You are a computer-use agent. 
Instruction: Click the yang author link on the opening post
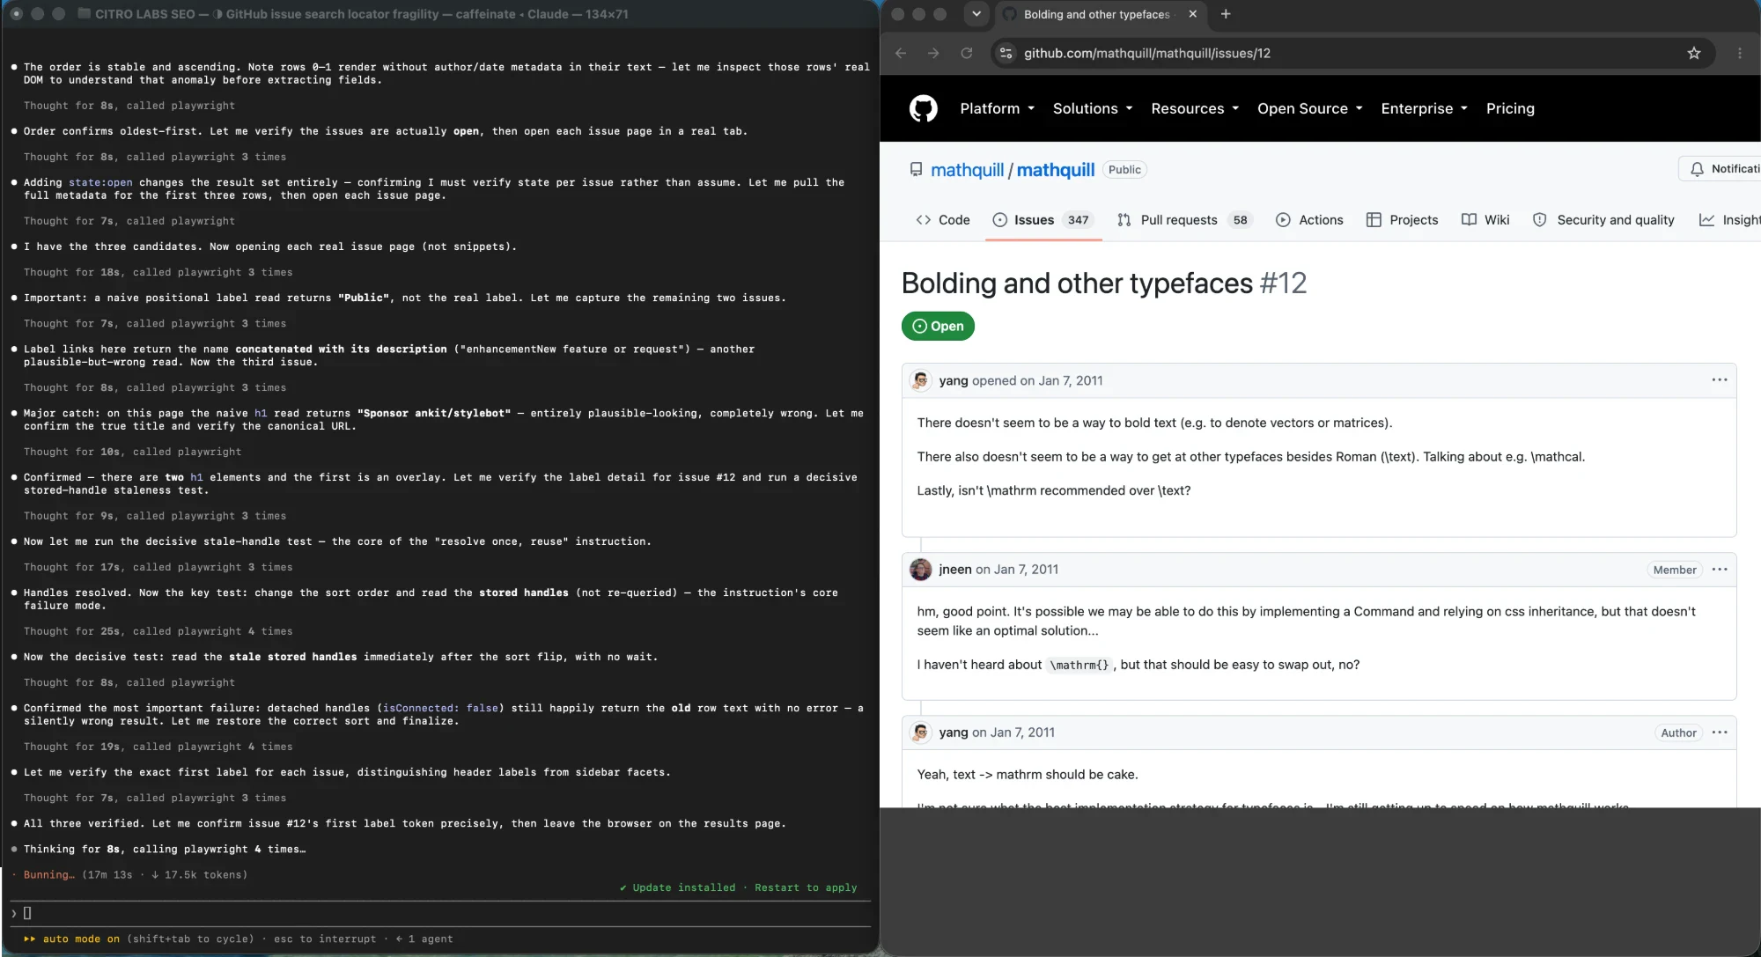tap(954, 380)
